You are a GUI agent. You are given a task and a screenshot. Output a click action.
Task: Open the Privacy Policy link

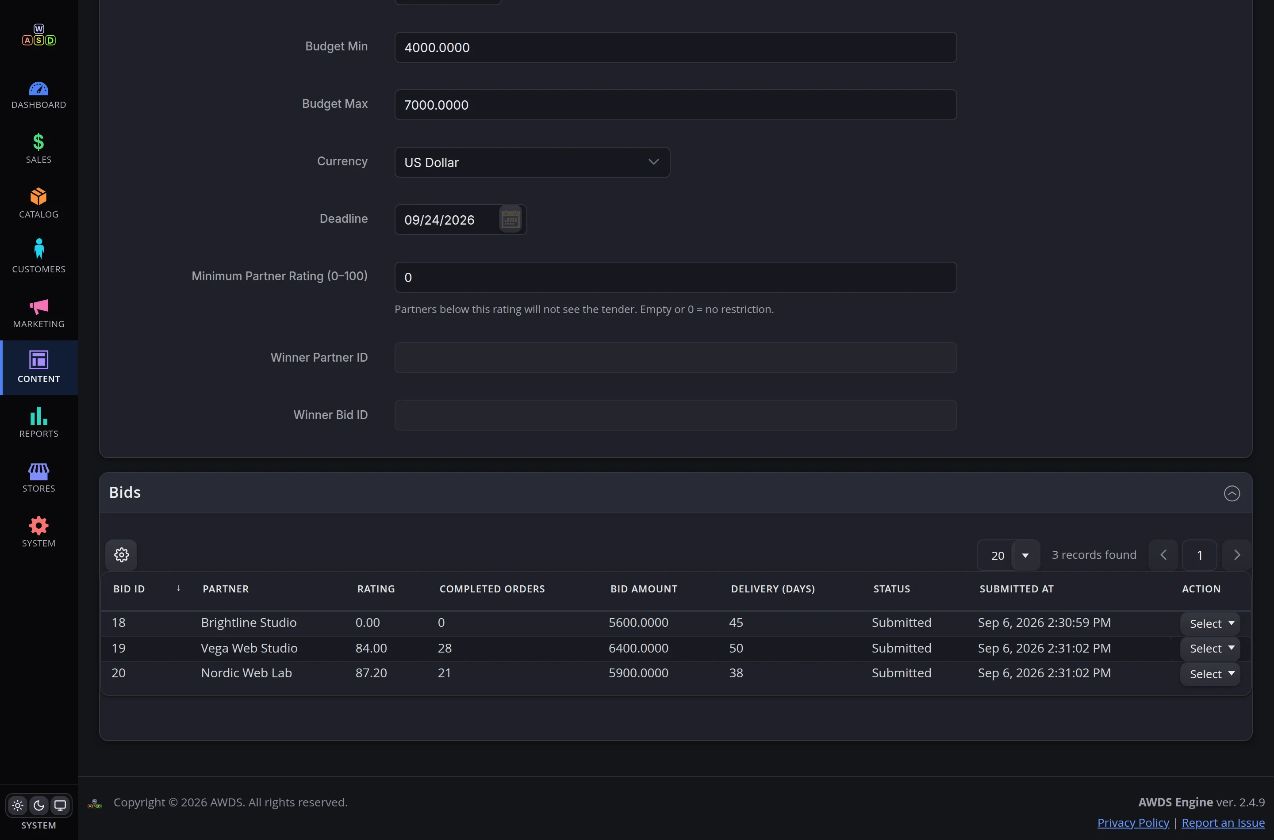[1133, 822]
